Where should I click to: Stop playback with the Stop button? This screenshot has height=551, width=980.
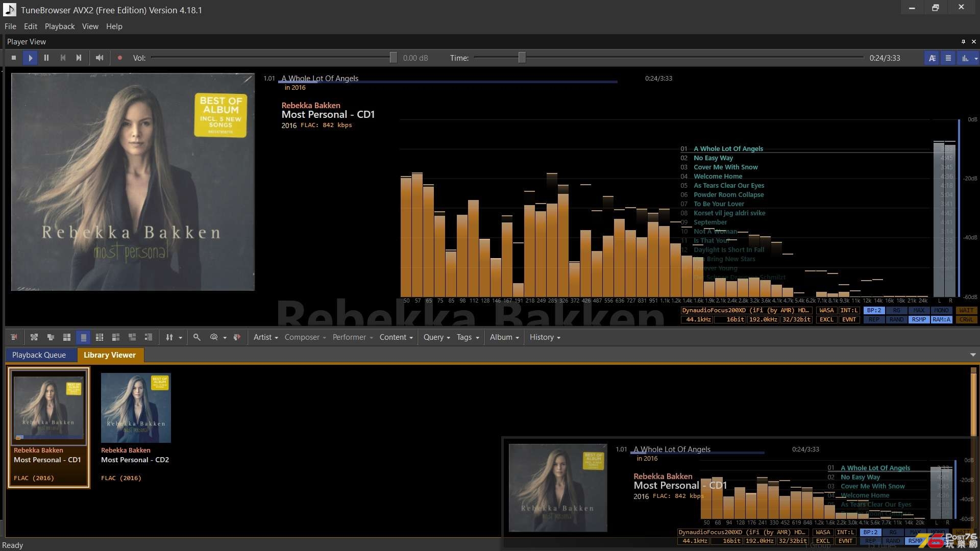(x=14, y=58)
